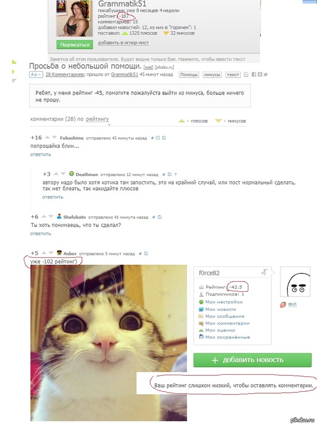The image size is (317, 426).
Task: Select the 'Помощь' tag
Action: (189, 75)
